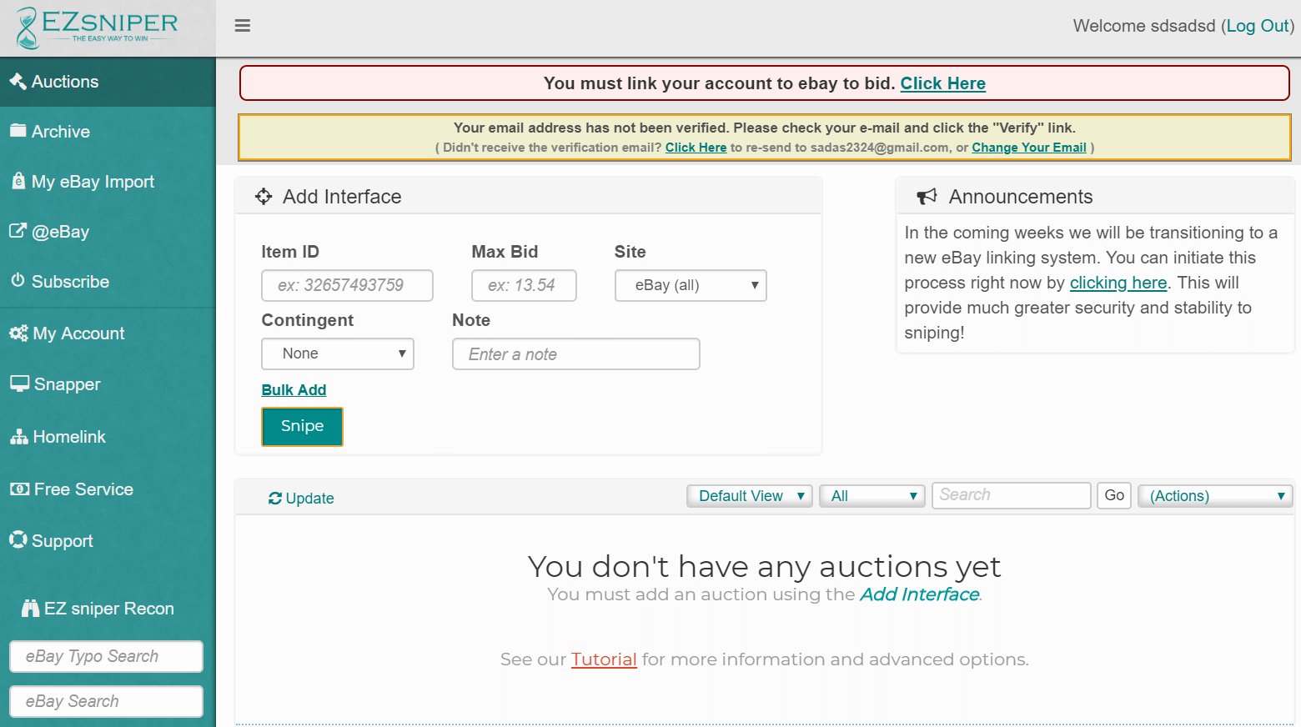The image size is (1301, 727).
Task: Click the Go button
Action: pyautogui.click(x=1114, y=495)
